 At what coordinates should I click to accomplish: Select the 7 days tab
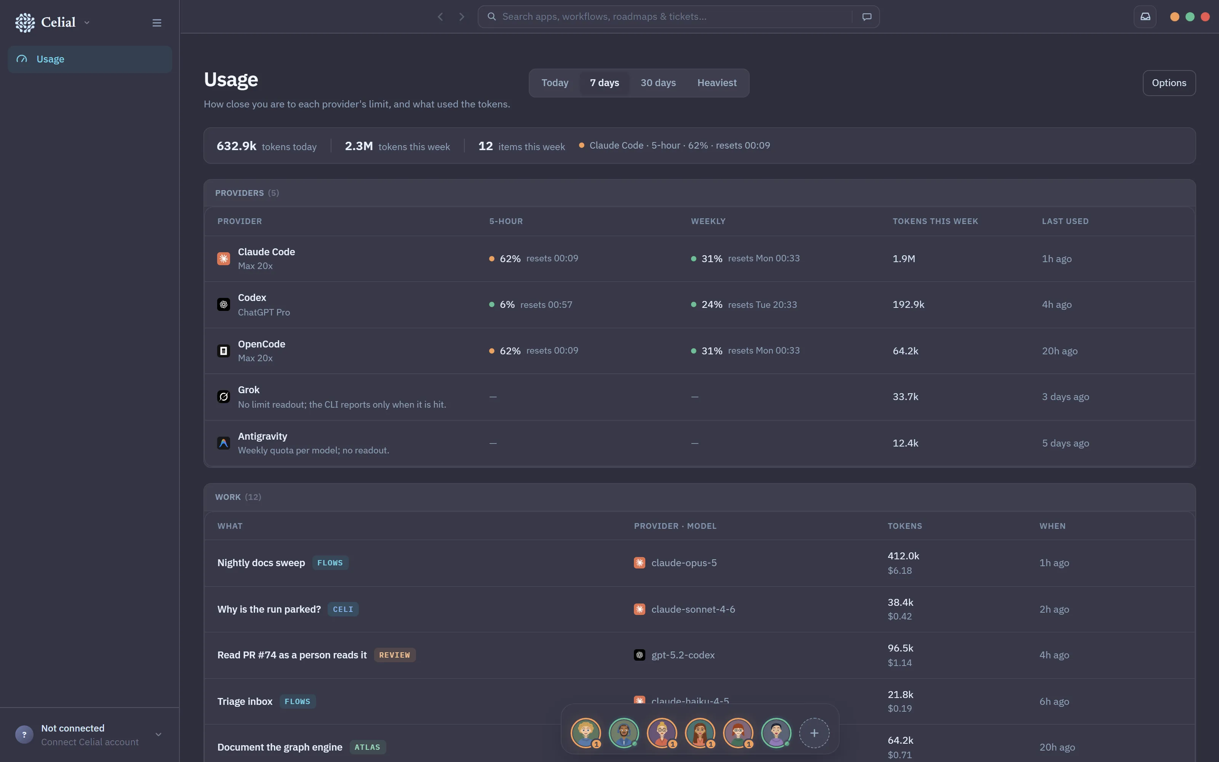pyautogui.click(x=605, y=83)
